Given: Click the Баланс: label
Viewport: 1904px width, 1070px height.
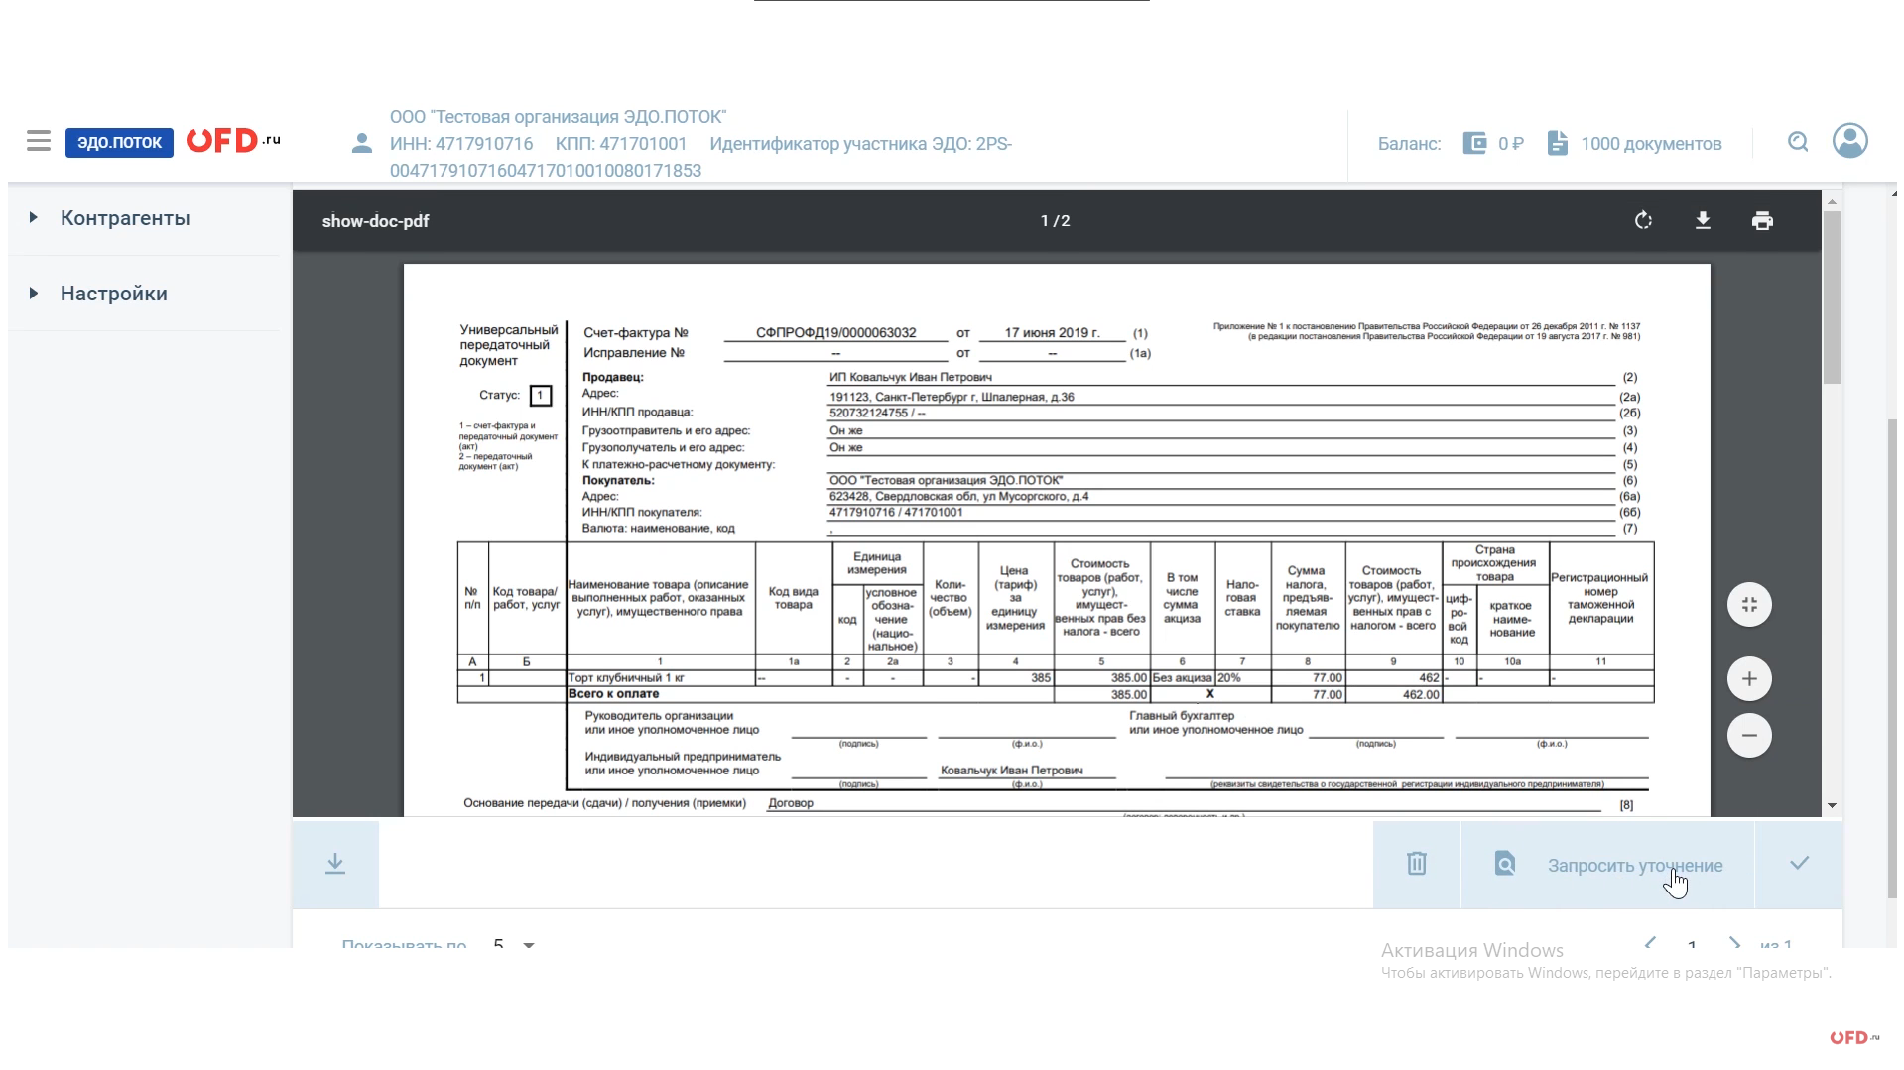Looking at the screenshot, I should click(x=1409, y=144).
